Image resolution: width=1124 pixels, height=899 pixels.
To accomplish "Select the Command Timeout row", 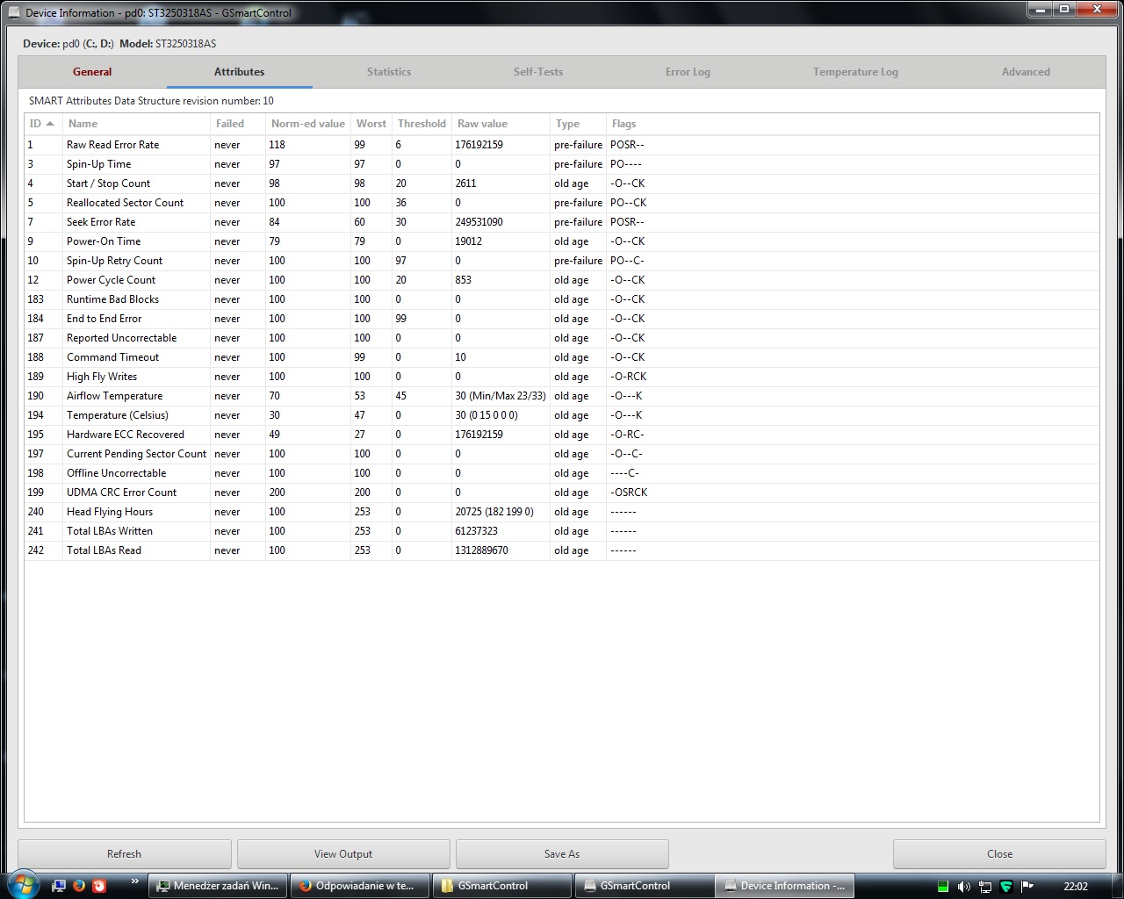I will click(562, 357).
